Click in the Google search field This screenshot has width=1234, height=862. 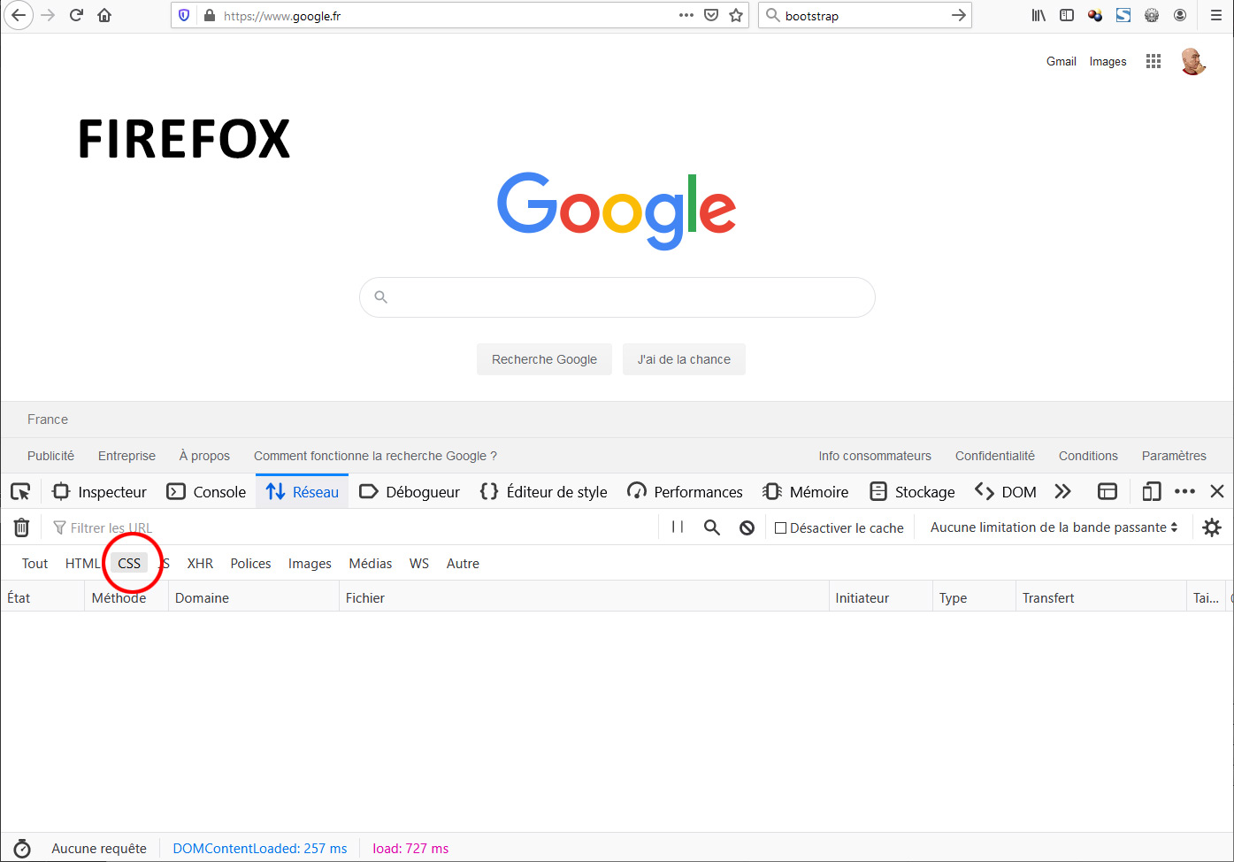point(617,297)
